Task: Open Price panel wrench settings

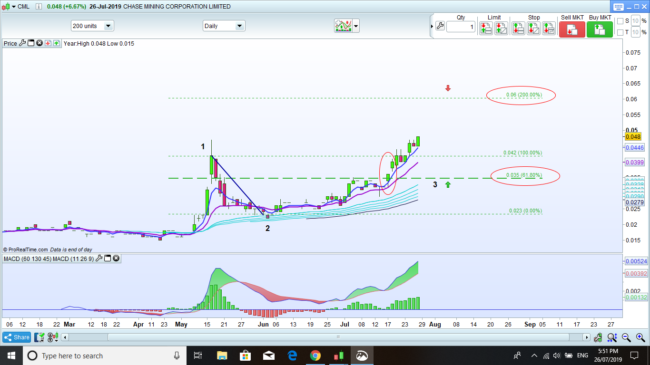Action: click(x=22, y=43)
